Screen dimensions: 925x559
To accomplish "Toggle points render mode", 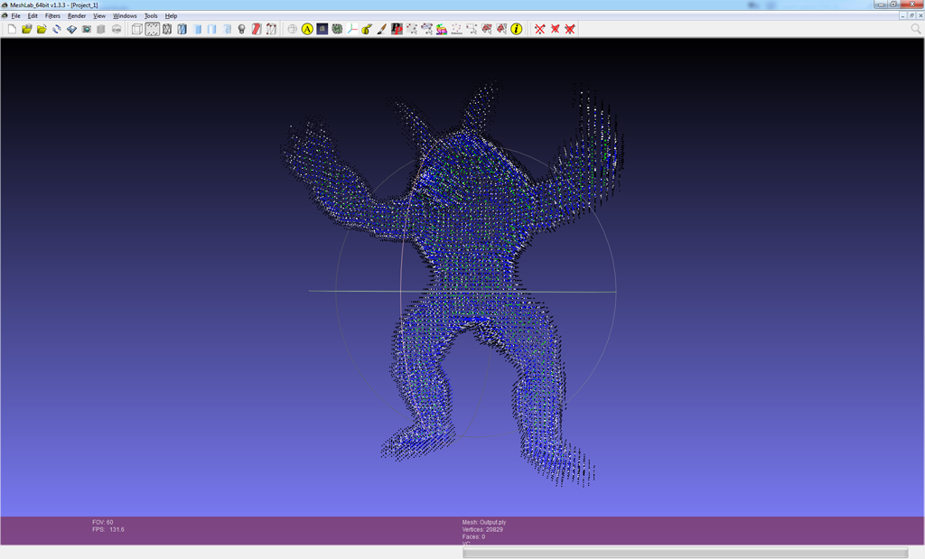I will (152, 29).
